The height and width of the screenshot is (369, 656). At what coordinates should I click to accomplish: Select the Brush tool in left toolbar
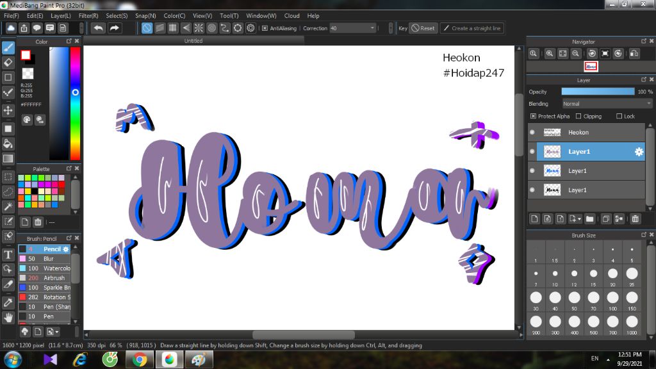(8, 47)
